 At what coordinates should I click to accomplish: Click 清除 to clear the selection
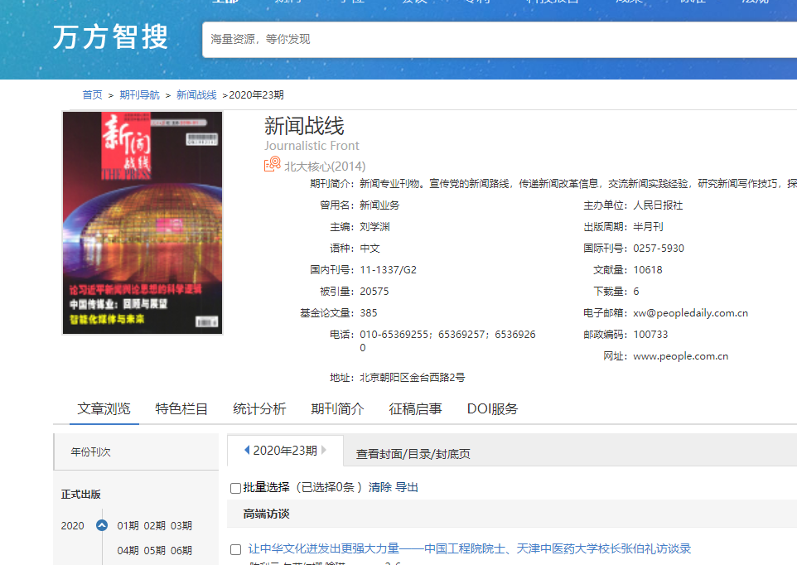[380, 487]
